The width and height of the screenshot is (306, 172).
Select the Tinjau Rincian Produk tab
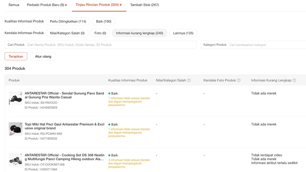click(x=99, y=5)
